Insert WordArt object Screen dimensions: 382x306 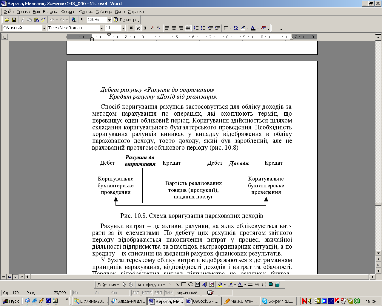pyautogui.click(x=204, y=284)
